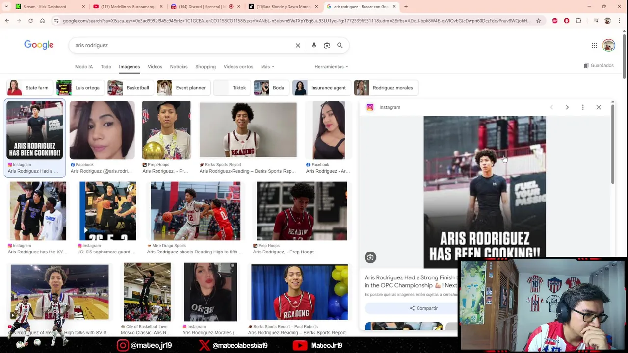Viewport: 628px width, 353px height.
Task: Close the Kick Dashboard tab
Action: click(x=83, y=7)
